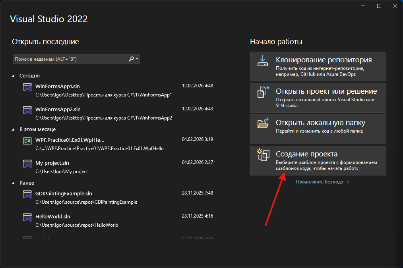Click the Создание проекта button
Screen dimensions: 403x268
pyautogui.click(x=318, y=161)
